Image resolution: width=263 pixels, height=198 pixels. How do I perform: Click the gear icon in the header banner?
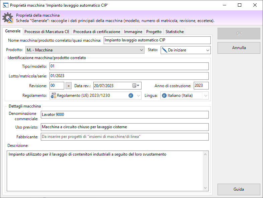[x=7, y=18]
